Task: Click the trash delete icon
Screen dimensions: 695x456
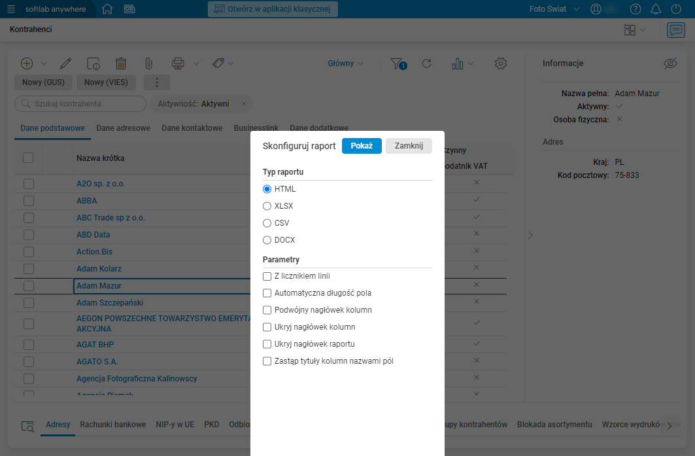Action: pos(121,63)
